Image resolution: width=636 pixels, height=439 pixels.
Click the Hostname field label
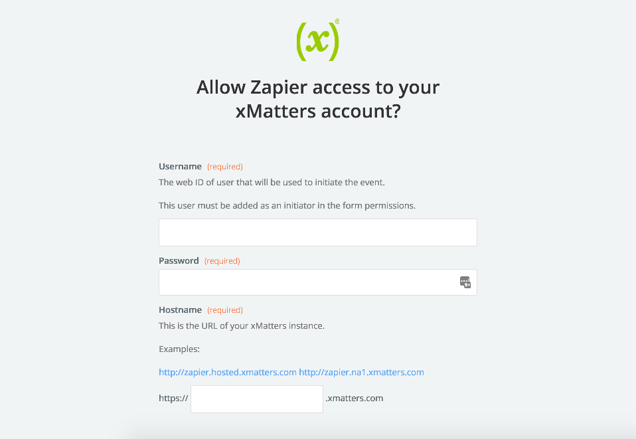[180, 310]
